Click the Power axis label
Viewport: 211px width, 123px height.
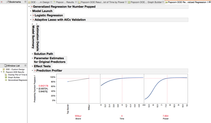tap(166, 119)
